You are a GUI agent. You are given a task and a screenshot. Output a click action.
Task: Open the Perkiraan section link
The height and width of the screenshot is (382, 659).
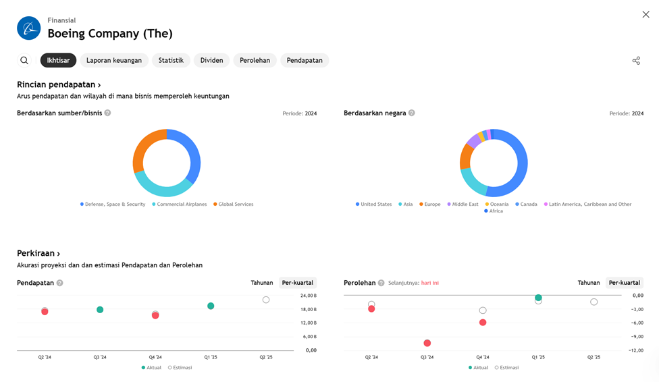tap(38, 253)
